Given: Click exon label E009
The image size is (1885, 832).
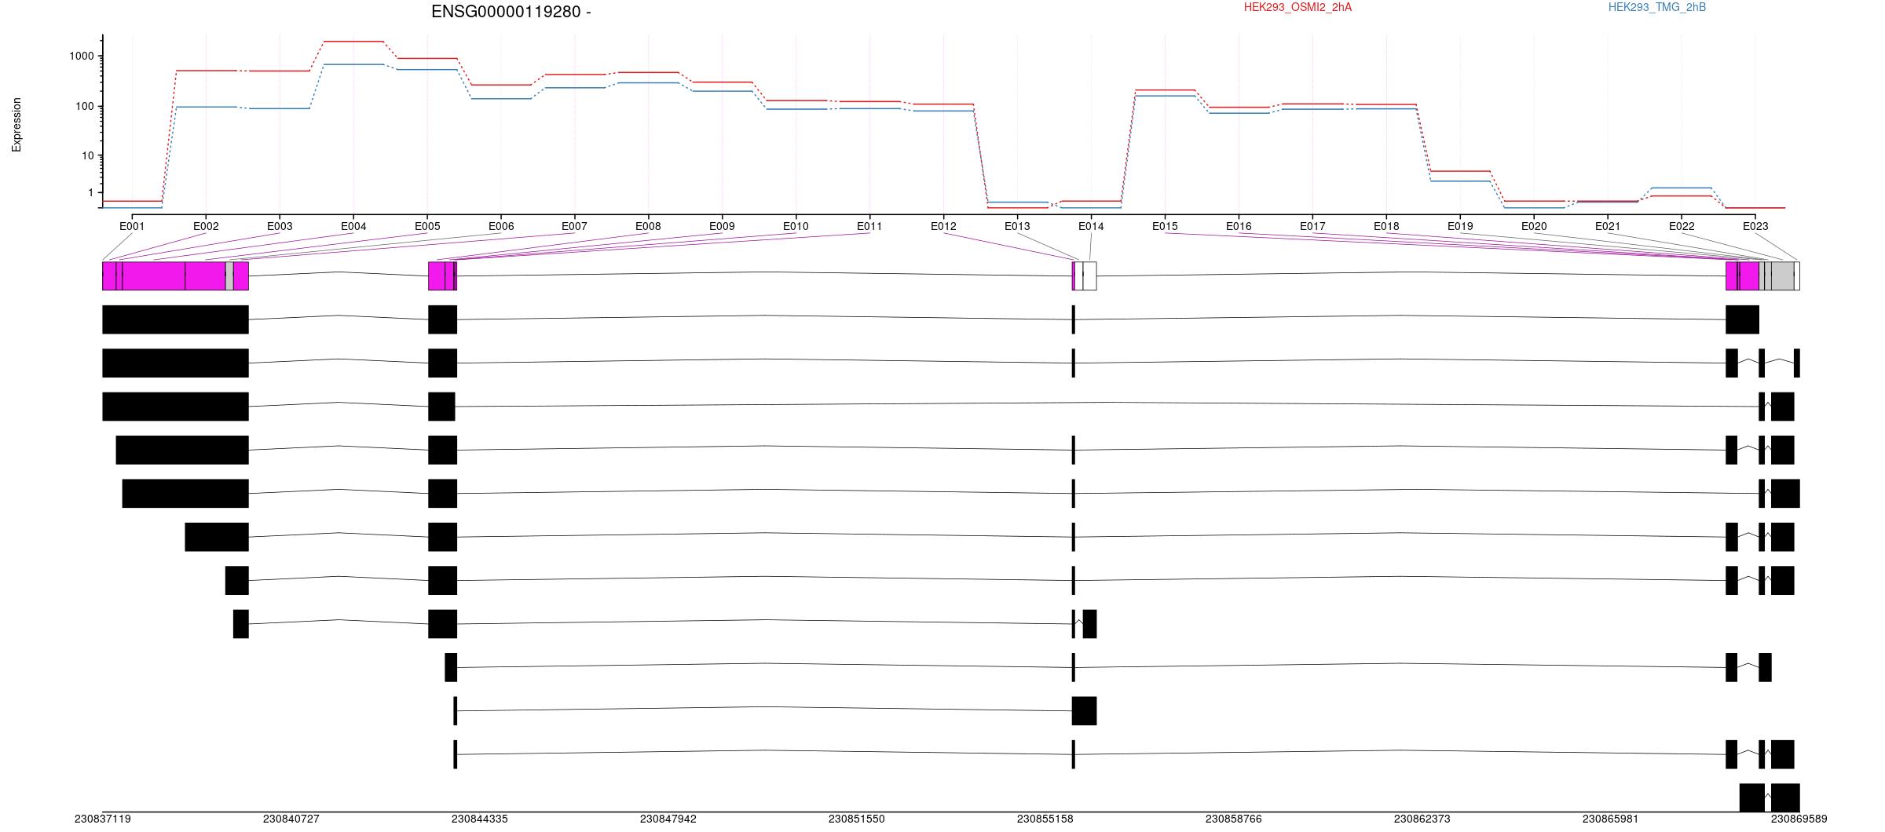Looking at the screenshot, I should [722, 226].
